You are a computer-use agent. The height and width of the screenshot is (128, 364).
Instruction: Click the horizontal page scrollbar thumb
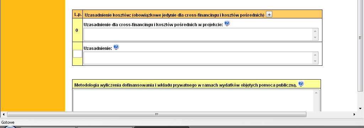point(157,114)
